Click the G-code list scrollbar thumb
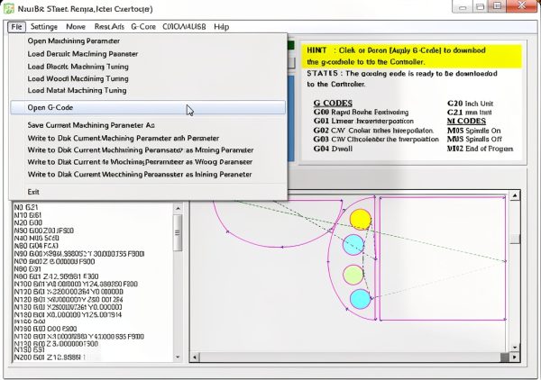 click(178, 232)
